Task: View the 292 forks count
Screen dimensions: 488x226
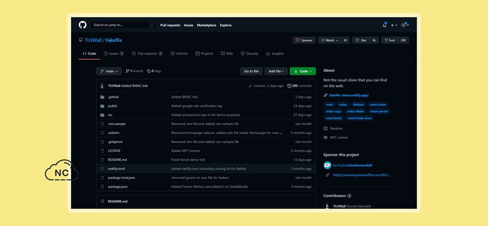Action: (403, 40)
